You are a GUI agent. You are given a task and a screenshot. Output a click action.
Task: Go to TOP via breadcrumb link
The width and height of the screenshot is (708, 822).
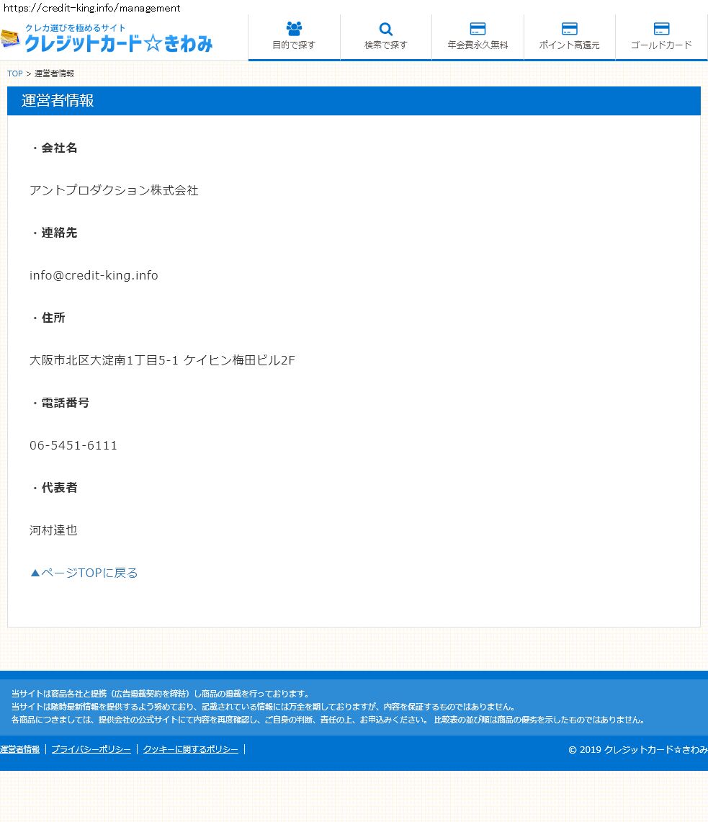click(x=14, y=73)
